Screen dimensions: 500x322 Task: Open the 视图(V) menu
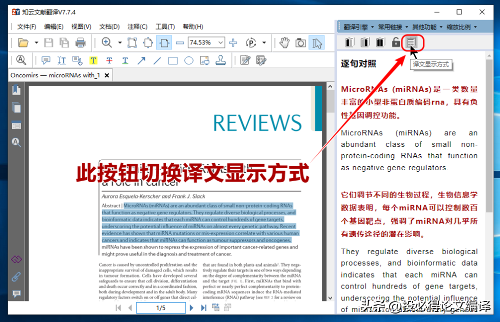click(x=81, y=27)
